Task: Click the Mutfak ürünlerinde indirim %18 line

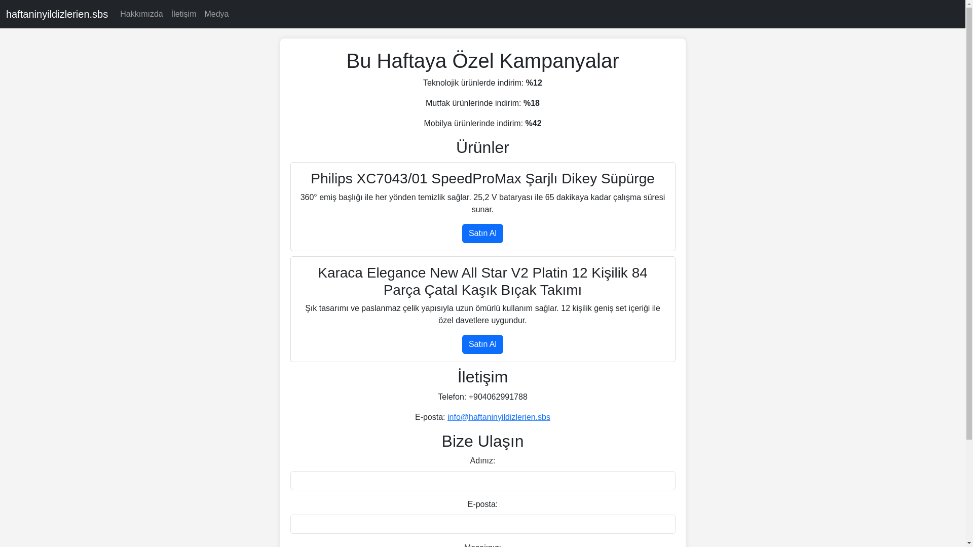Action: (x=482, y=103)
